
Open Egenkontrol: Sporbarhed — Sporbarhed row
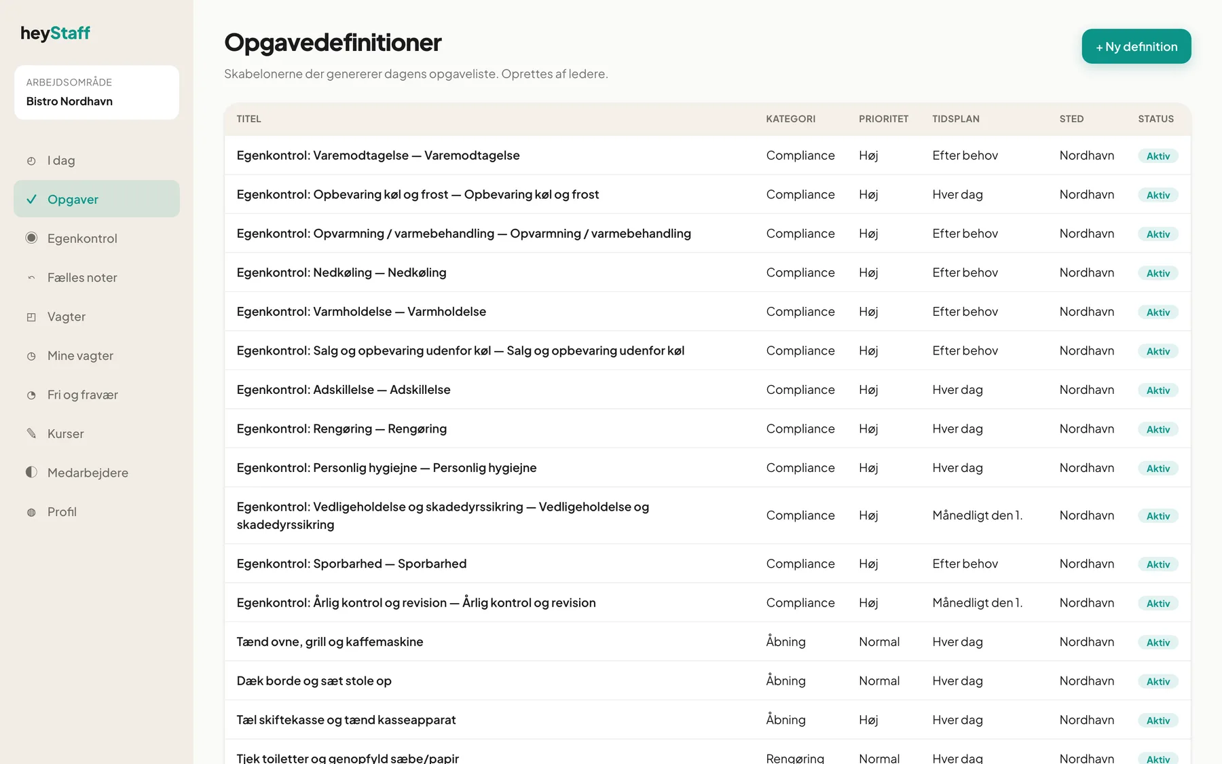pyautogui.click(x=707, y=564)
